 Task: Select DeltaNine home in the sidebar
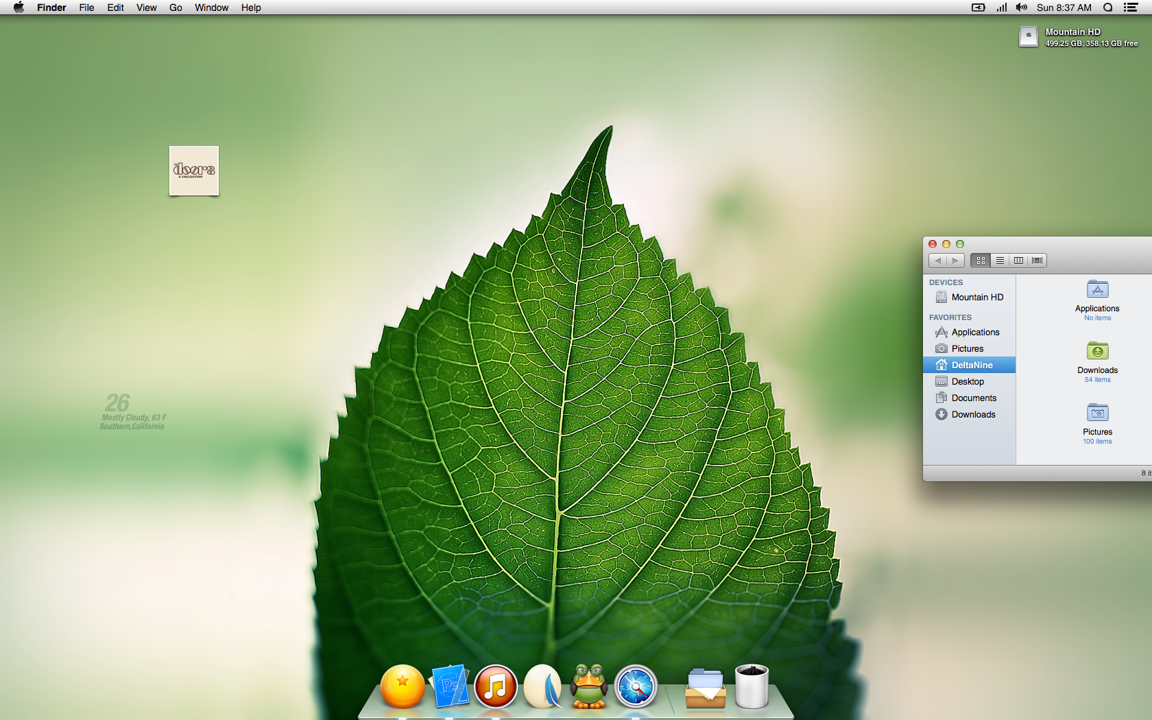969,365
